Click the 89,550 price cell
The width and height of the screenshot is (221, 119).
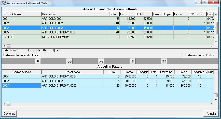point(128,37)
